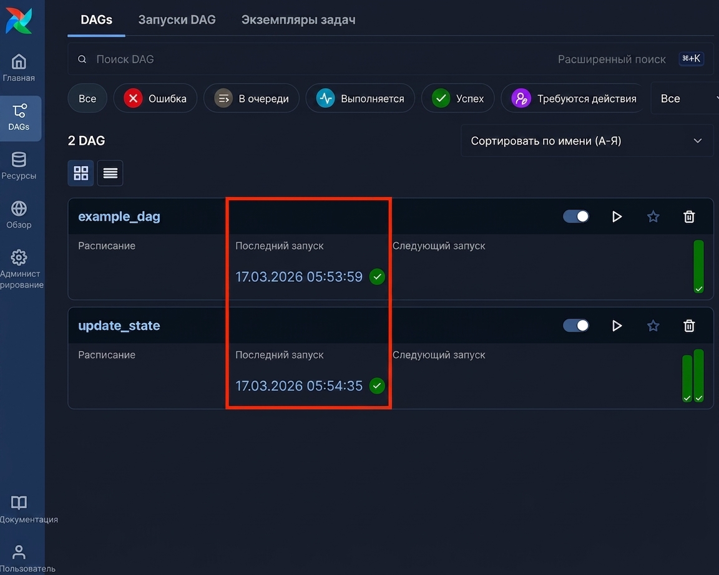Switch to Запуски DAG tab
Viewport: 719px width, 575px height.
tap(177, 20)
